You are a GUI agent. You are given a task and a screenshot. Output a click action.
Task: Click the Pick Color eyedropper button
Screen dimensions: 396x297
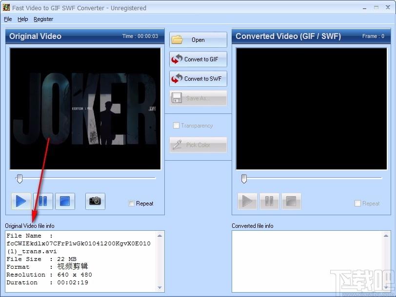tap(198, 145)
